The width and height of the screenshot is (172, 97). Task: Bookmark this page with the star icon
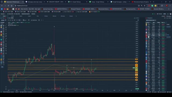click(x=145, y=6)
